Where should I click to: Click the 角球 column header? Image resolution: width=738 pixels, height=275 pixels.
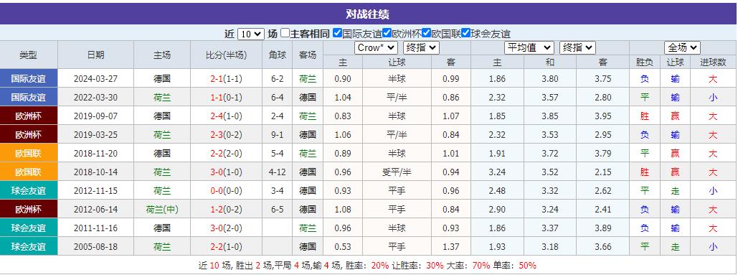coord(278,55)
